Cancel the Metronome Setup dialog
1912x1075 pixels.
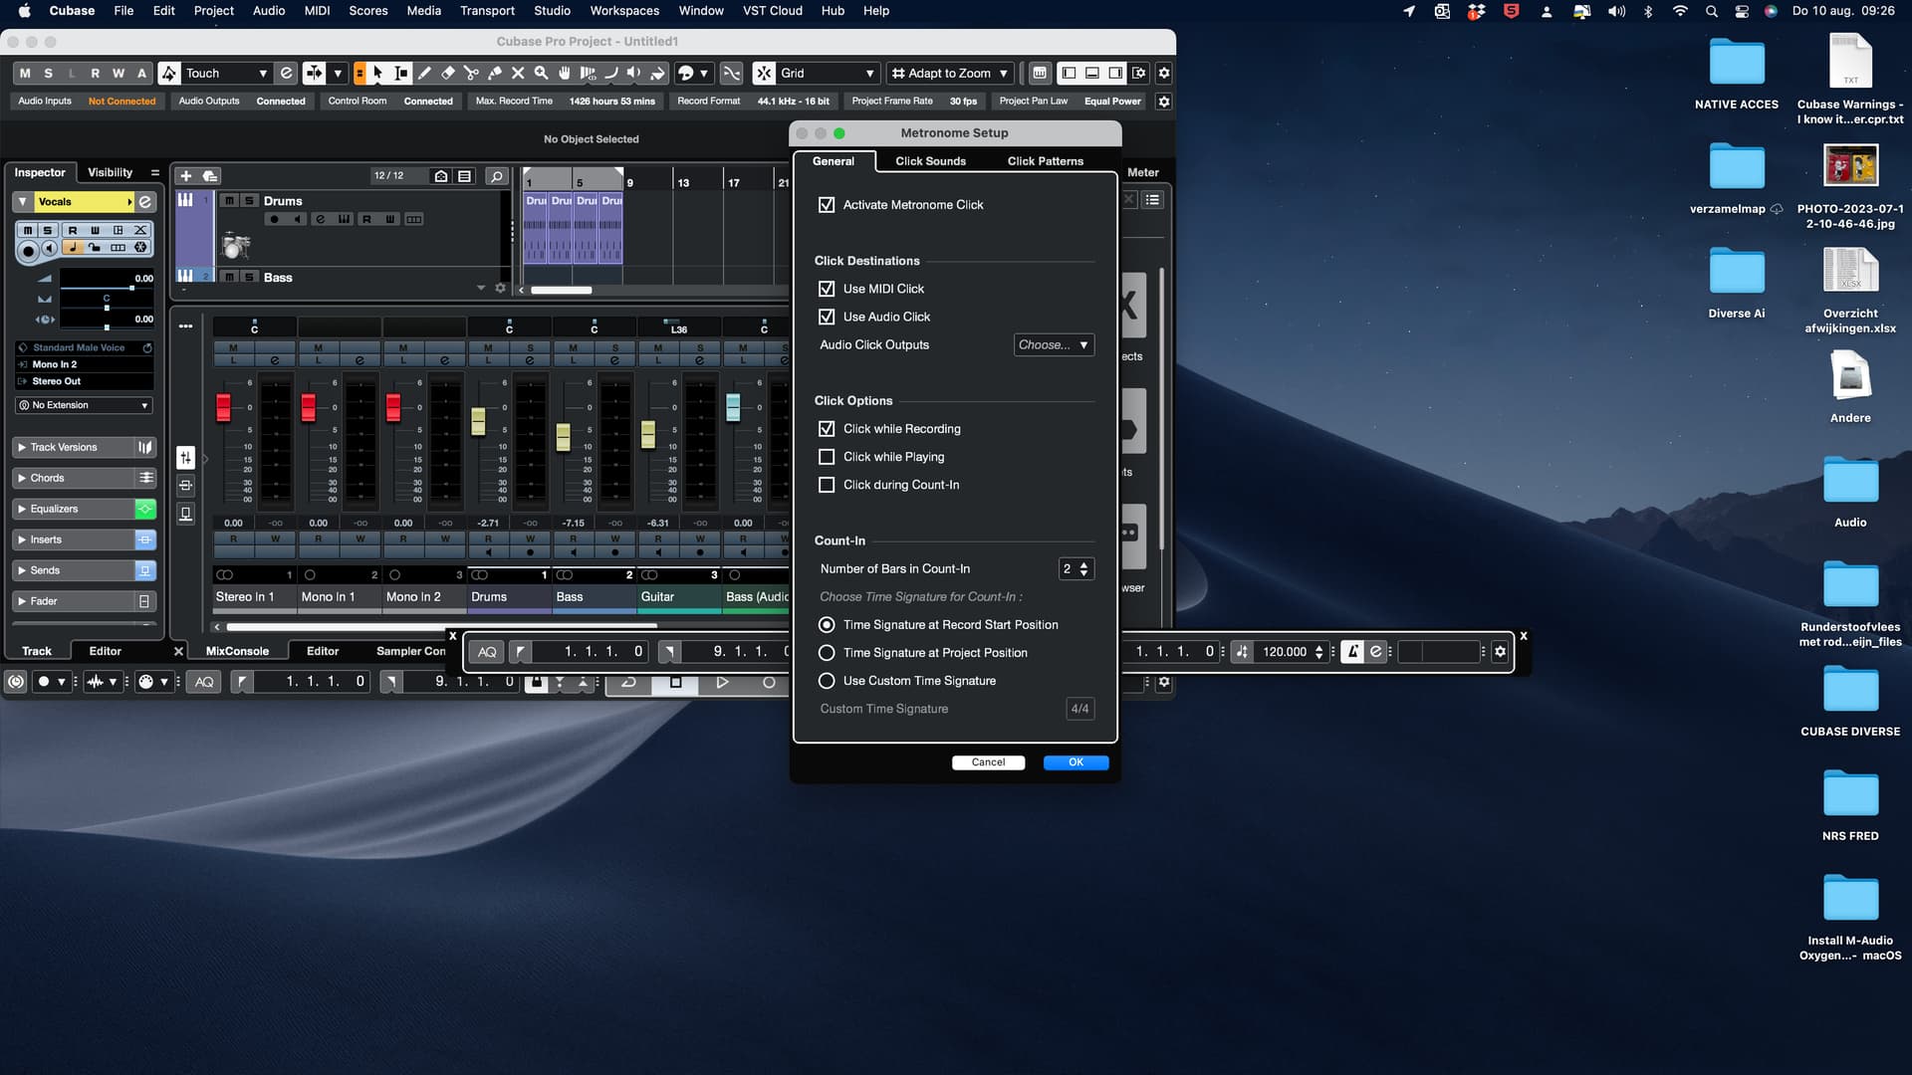click(988, 762)
